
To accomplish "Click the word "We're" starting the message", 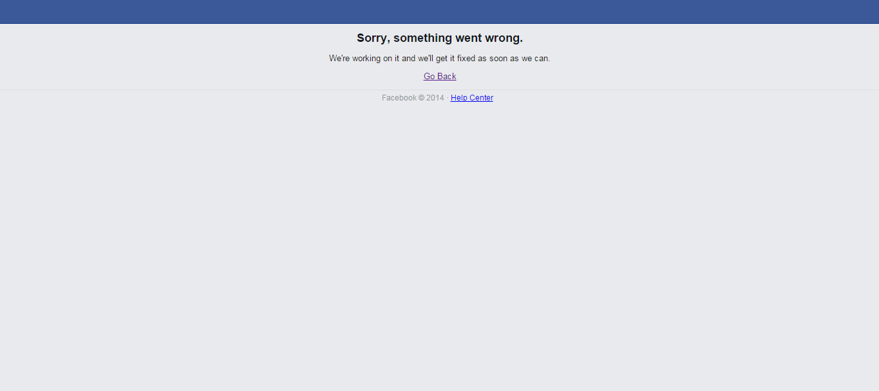I will [339, 58].
